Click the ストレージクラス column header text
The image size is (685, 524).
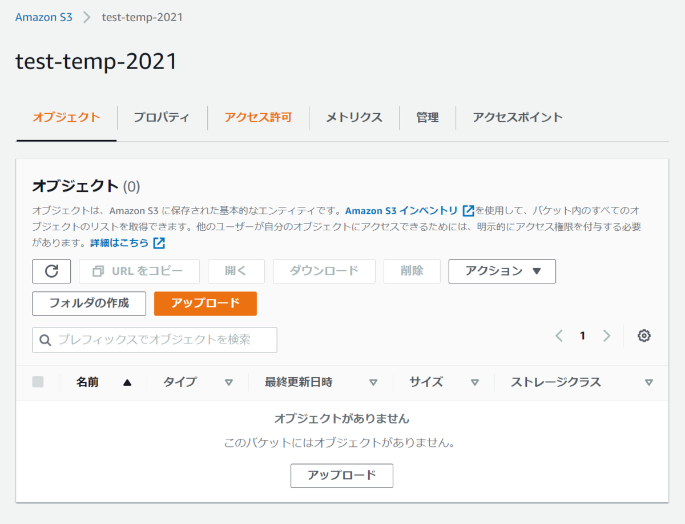coord(556,382)
